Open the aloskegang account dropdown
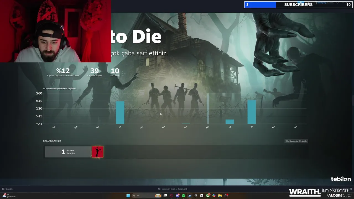The image size is (354, 199). pos(325,2)
